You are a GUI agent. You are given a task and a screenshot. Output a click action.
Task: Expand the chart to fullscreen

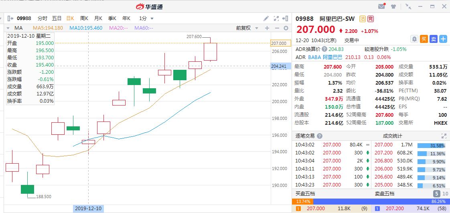pos(276,18)
